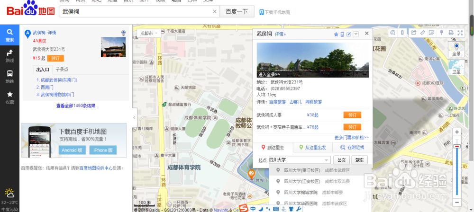
Task: Favorite 武侯祠 with the star icon in popup
Action: pyautogui.click(x=336, y=34)
